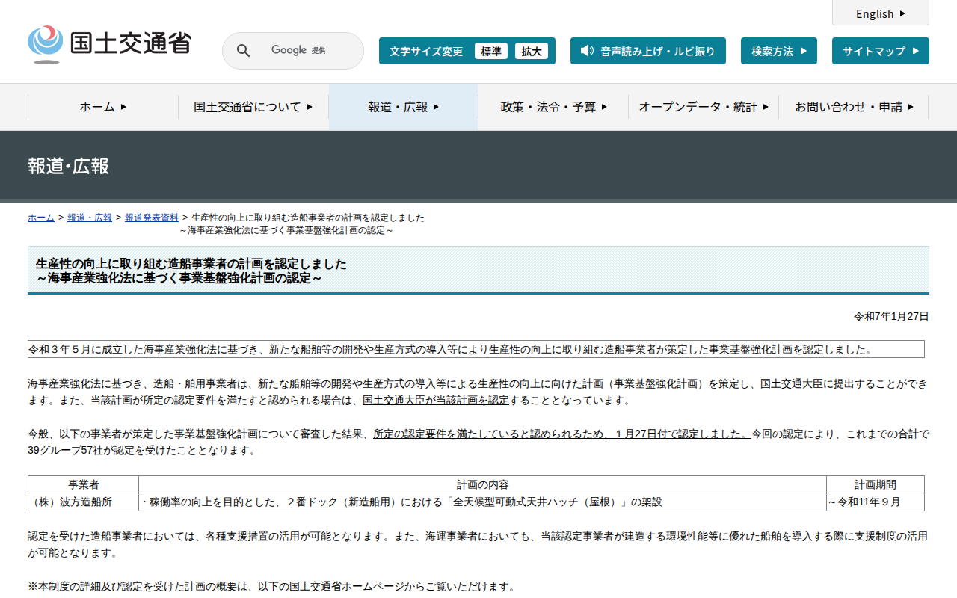Open 報道発表資料 breadcrumb link
Viewport: 957px width, 598px height.
coord(152,218)
